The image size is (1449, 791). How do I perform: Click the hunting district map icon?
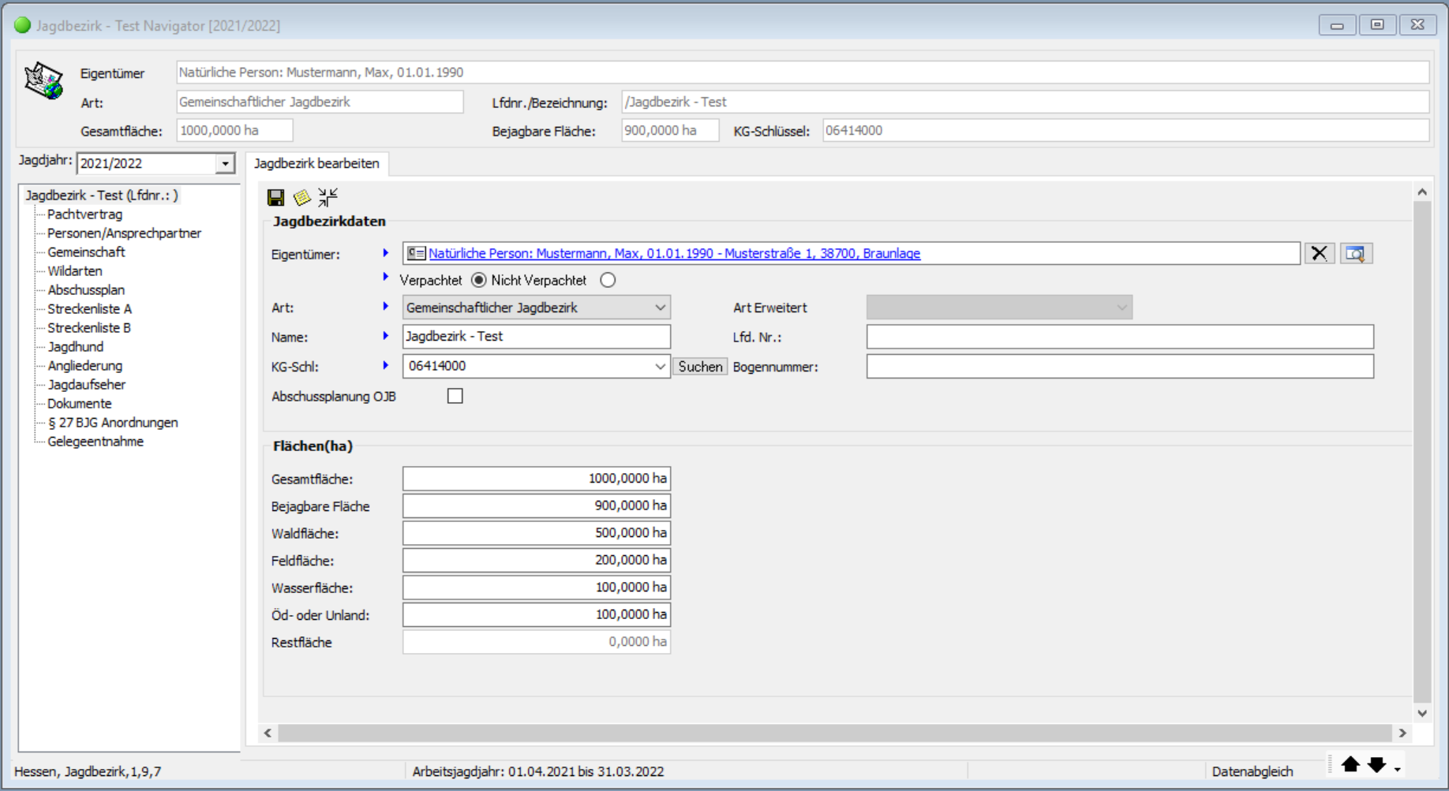coord(43,81)
